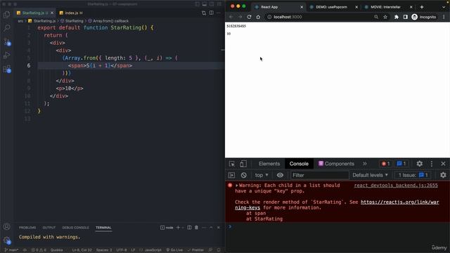This screenshot has width=450, height=253.
Task: Add a new terminal with the plus icon
Action: 178,228
